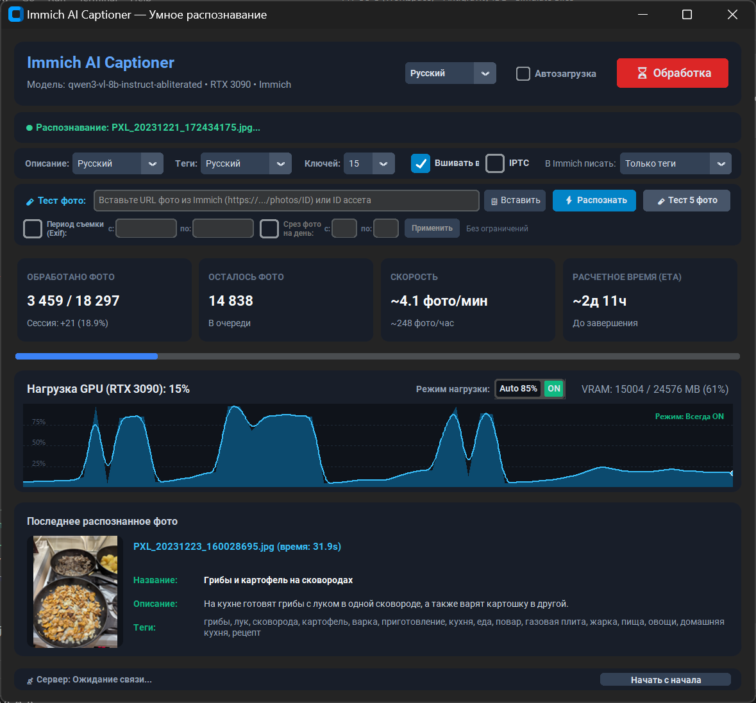Click the blue photo processing progress bar
The image size is (756, 703).
click(378, 356)
